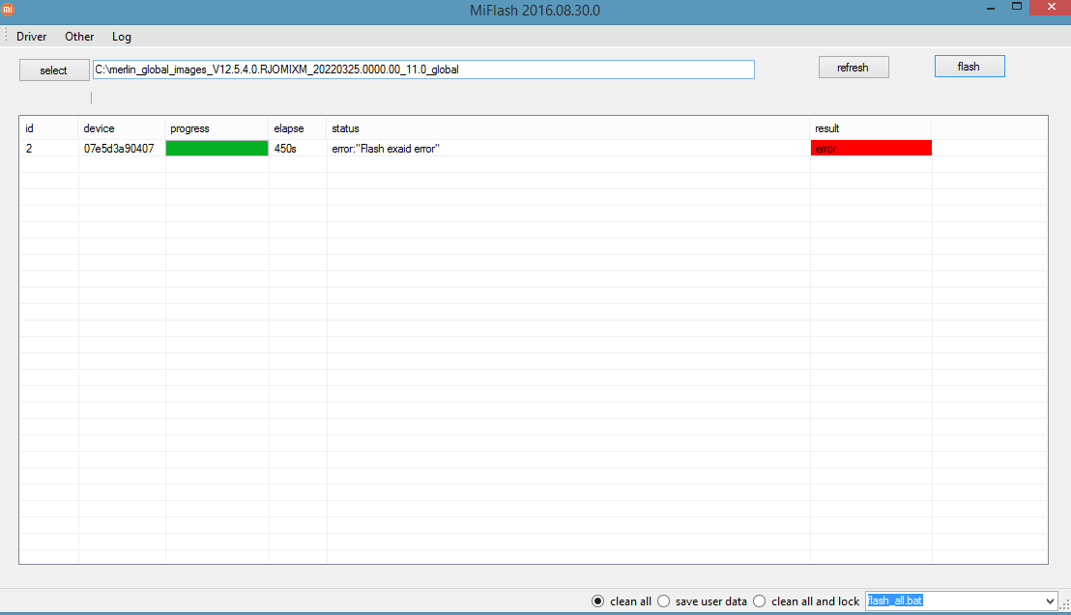Select device 07e5d3a90407 cell
Screen dimensions: 1071x615
click(122, 148)
